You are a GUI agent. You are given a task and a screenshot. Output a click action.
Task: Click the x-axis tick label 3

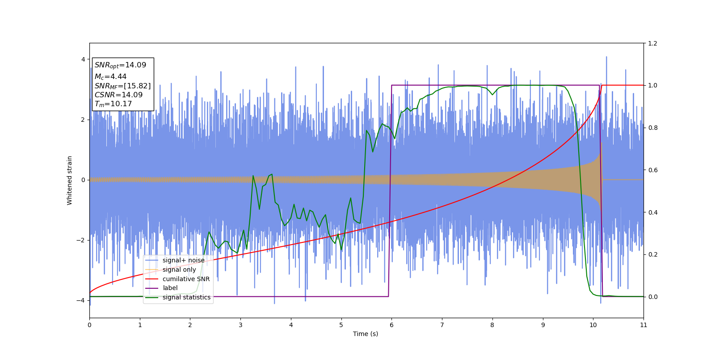[240, 325]
